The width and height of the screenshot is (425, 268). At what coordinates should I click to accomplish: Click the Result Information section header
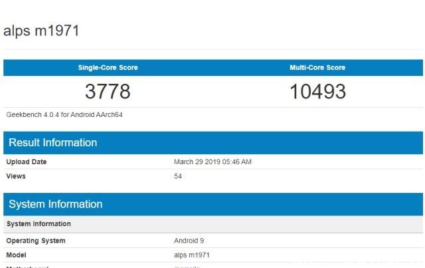click(x=52, y=142)
